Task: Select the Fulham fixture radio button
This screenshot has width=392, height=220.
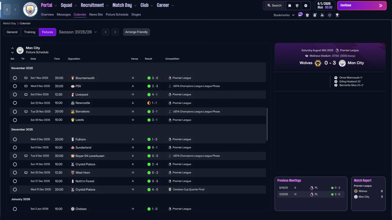Action: [x=15, y=139]
